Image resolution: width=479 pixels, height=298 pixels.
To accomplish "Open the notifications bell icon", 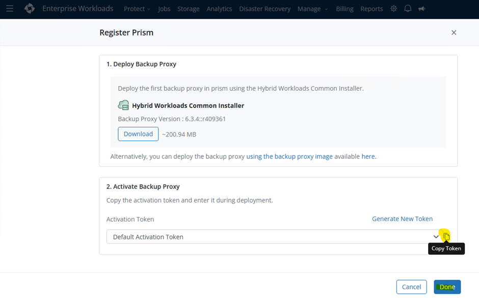I will 408,9.
